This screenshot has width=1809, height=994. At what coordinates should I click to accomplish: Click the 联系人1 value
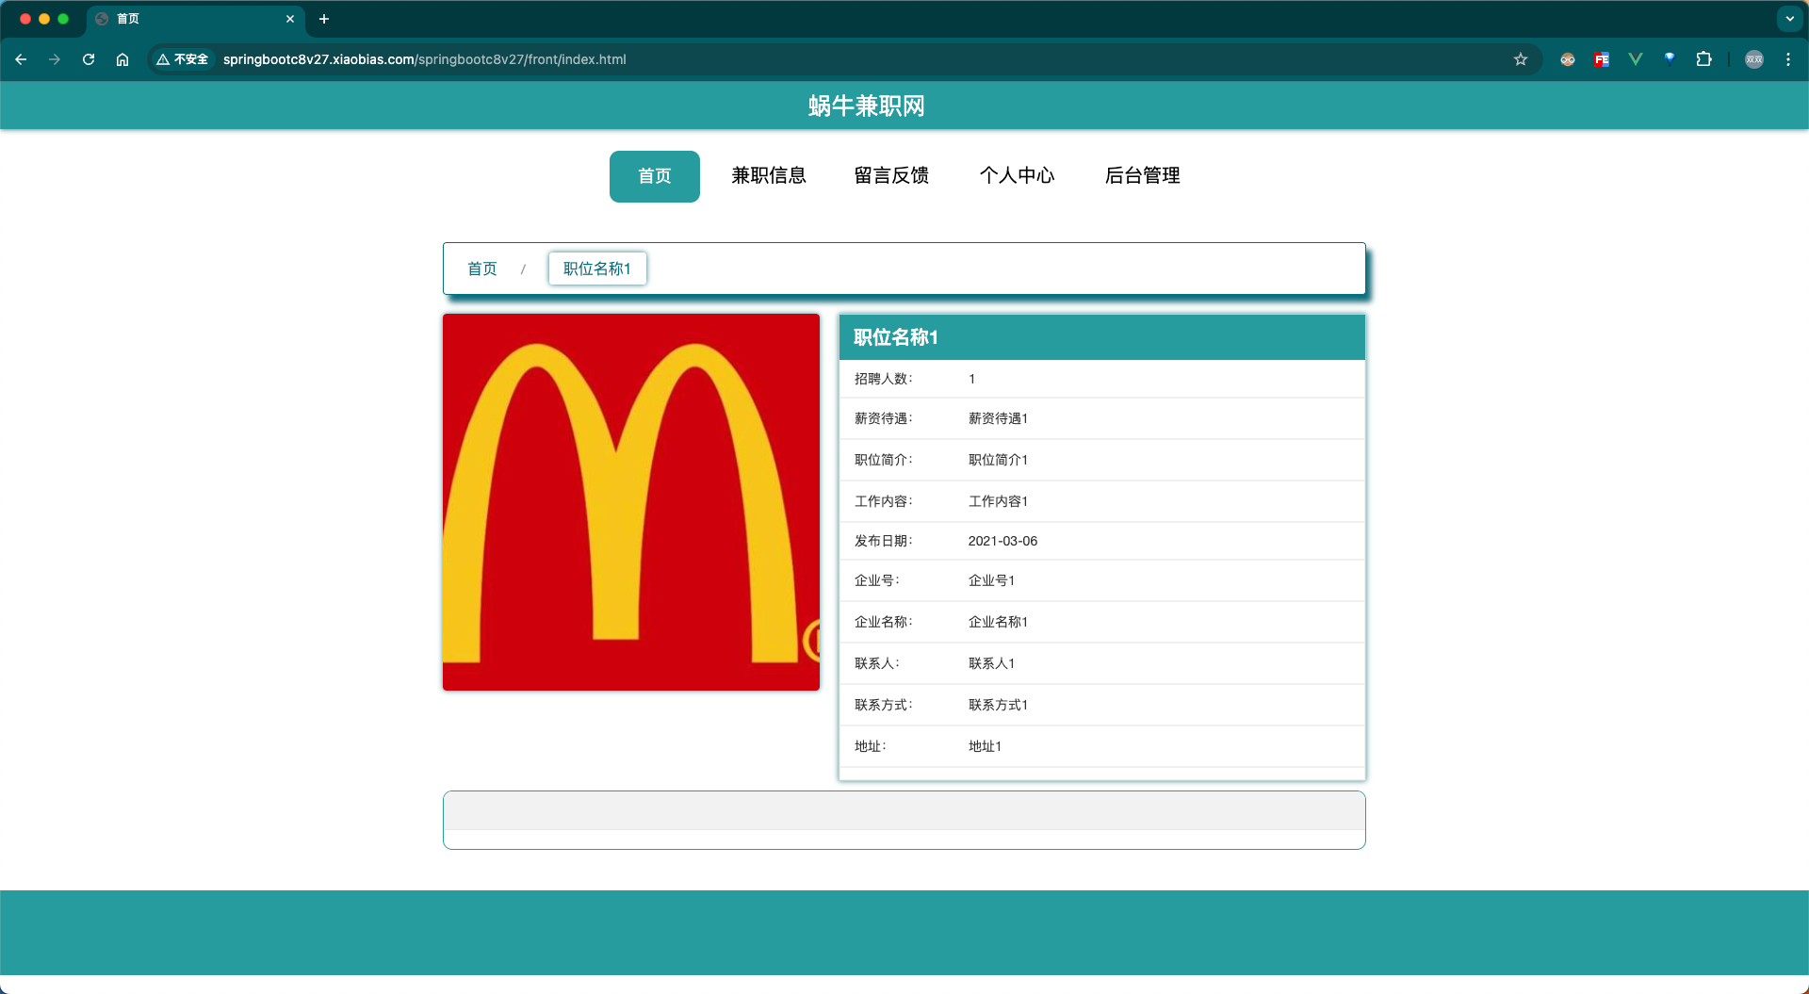tap(991, 663)
